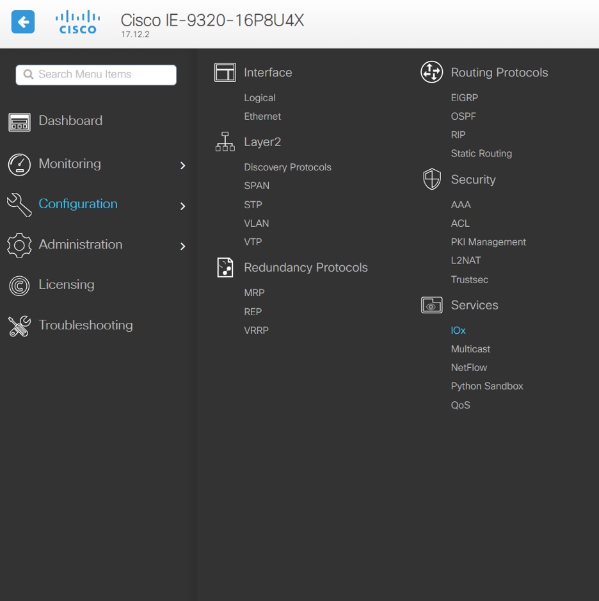The image size is (599, 601).
Task: Open the NetFlow services link
Action: [x=469, y=368]
